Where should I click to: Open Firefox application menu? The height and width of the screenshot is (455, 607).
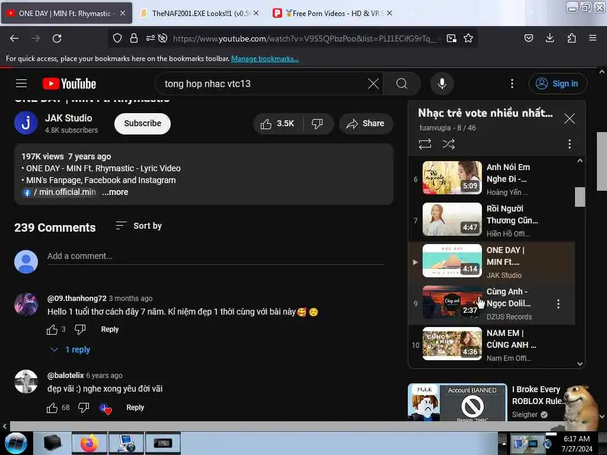click(593, 39)
